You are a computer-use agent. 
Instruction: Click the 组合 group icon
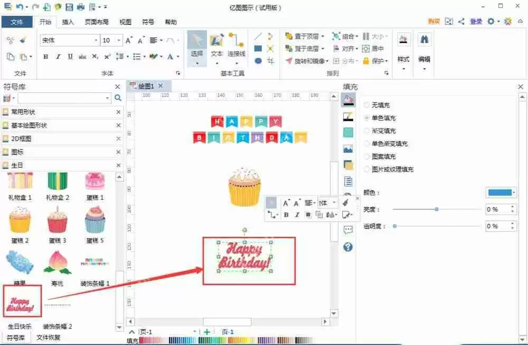(337, 36)
